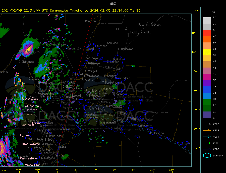Click the white VBCP arrow legend symbol
Viewport: 226px width, 173px height.
(207, 124)
